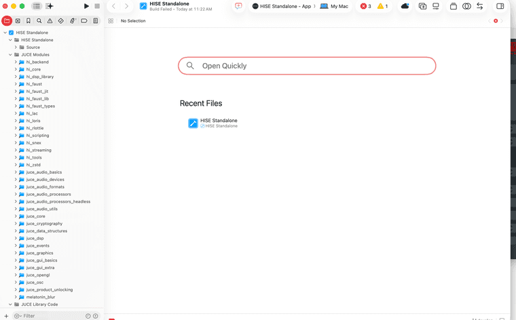Expand the juce_audio_basics folder
This screenshot has height=320, width=516.
pyautogui.click(x=16, y=172)
